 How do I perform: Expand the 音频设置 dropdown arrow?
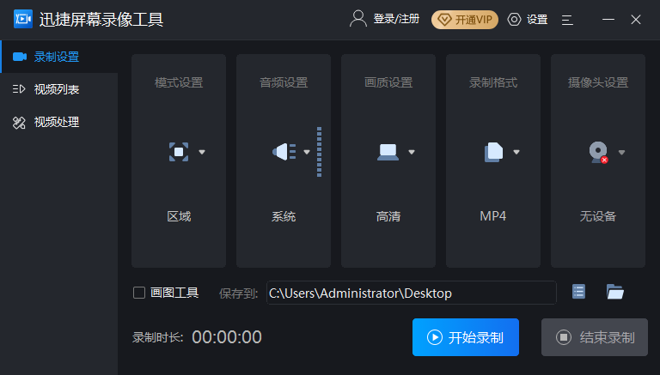pos(307,152)
